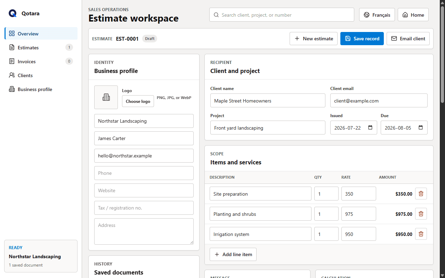
Task: Edit the James Carter contact field
Action: pyautogui.click(x=144, y=138)
